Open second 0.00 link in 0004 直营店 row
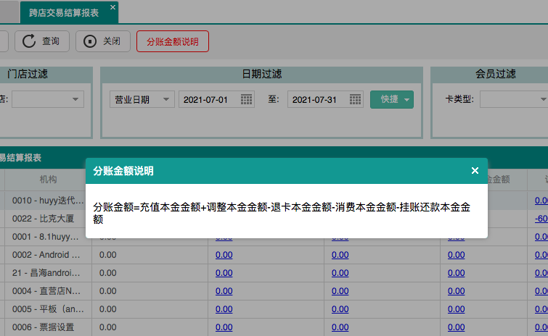This screenshot has height=336, width=548. 340,291
